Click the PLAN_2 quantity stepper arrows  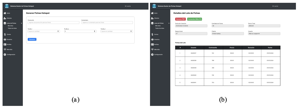point(95,31)
